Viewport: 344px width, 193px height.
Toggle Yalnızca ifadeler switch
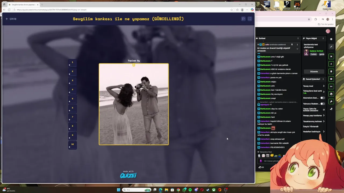[x=322, y=104]
